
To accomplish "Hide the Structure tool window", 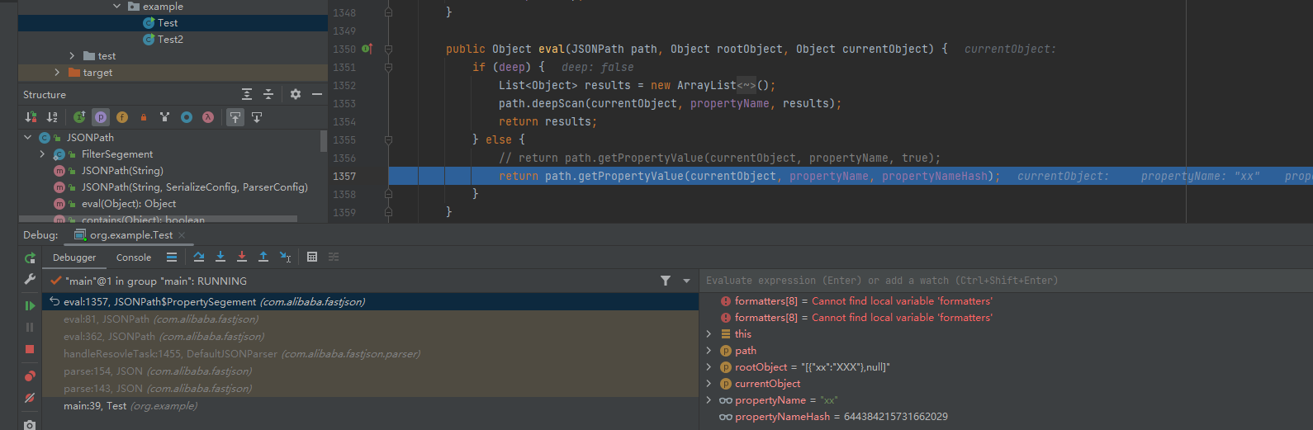I will pyautogui.click(x=317, y=94).
